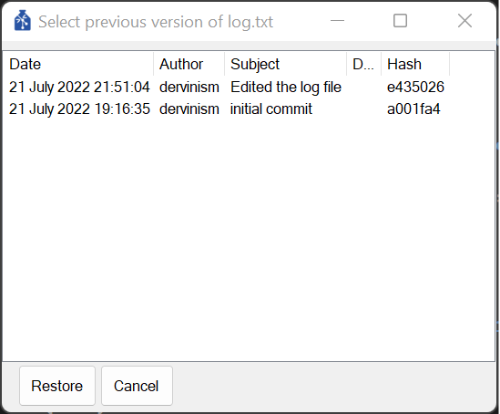Click hash e435026 in the list
The width and height of the screenshot is (500, 414).
click(415, 88)
